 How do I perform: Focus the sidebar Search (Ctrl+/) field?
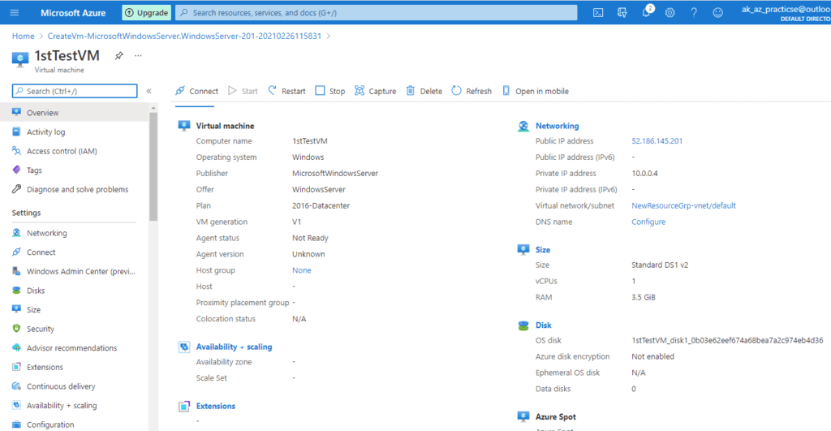point(75,91)
